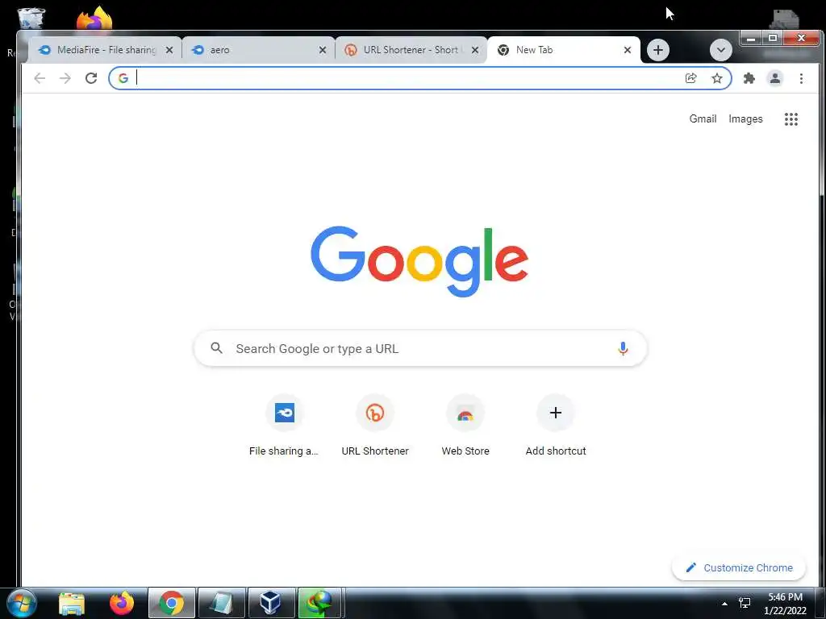Viewport: 826px width, 619px height.
Task: Click the Google icon in address bar
Action: point(123,78)
